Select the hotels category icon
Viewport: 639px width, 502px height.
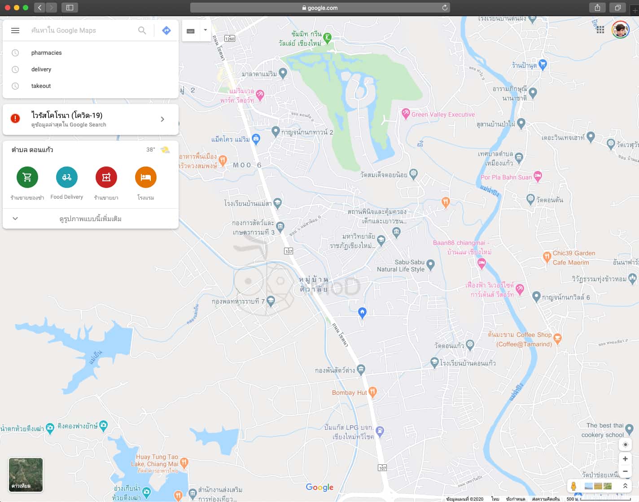(145, 177)
